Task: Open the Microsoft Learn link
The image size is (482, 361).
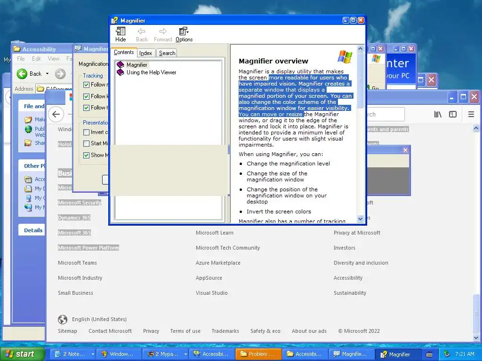Action: point(215,233)
